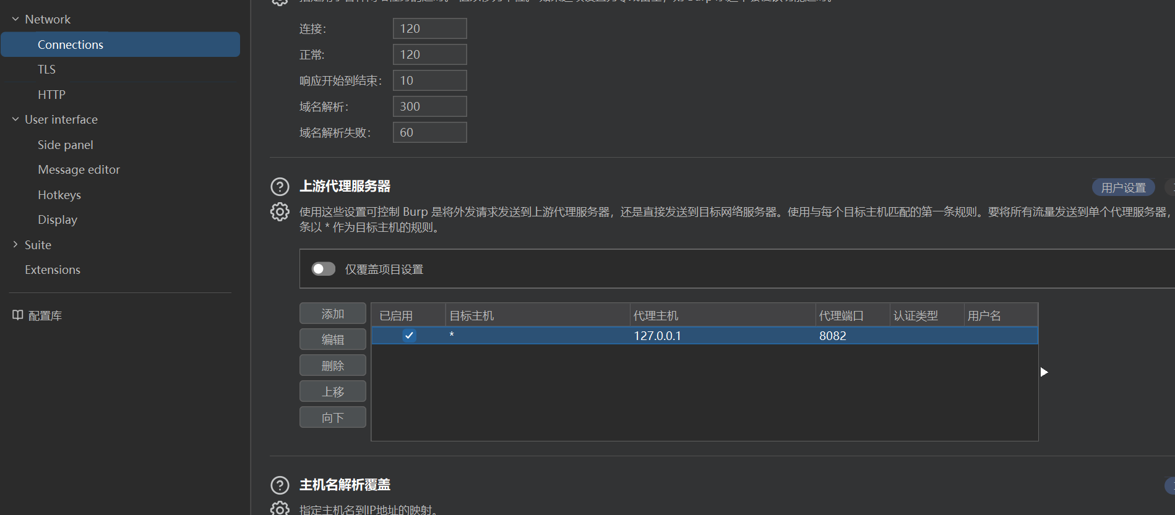Expand the Suite tree section
1175x515 pixels.
coord(15,245)
